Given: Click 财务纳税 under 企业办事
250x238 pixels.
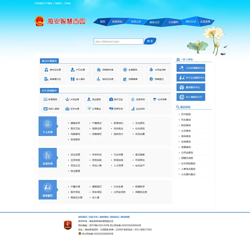Looking at the screenshot, I should [x=97, y=160].
